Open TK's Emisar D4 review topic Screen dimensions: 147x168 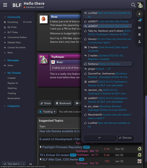tap(54, 155)
